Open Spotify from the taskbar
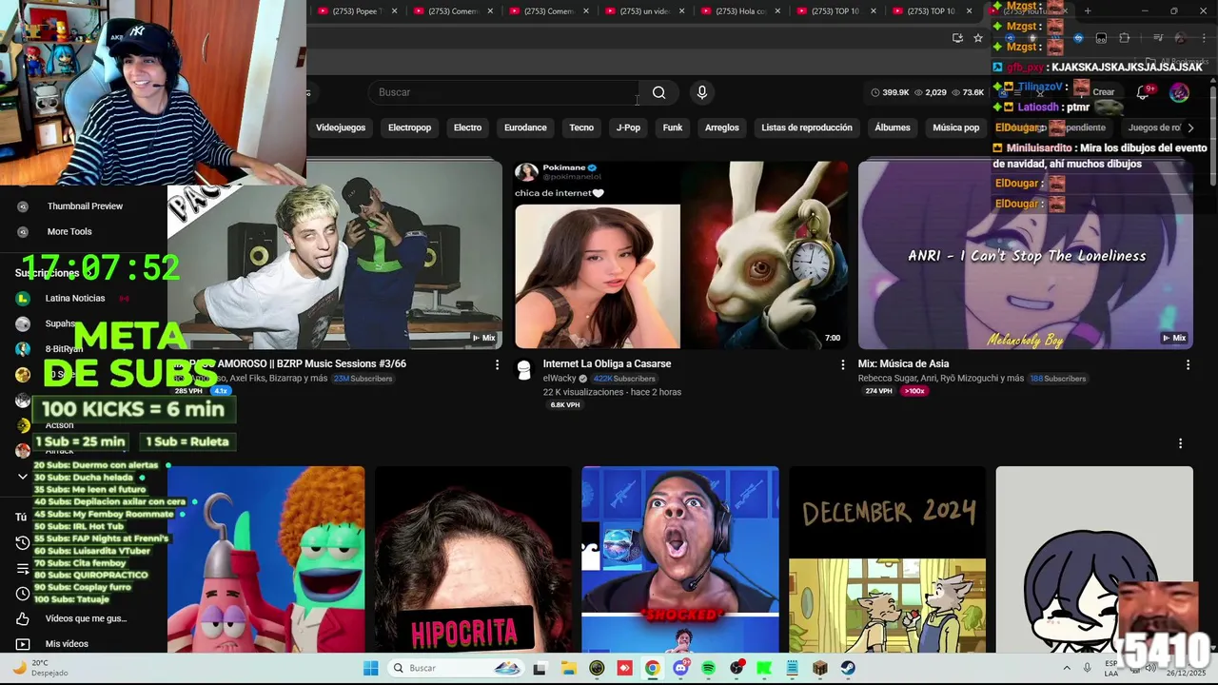 (x=708, y=668)
